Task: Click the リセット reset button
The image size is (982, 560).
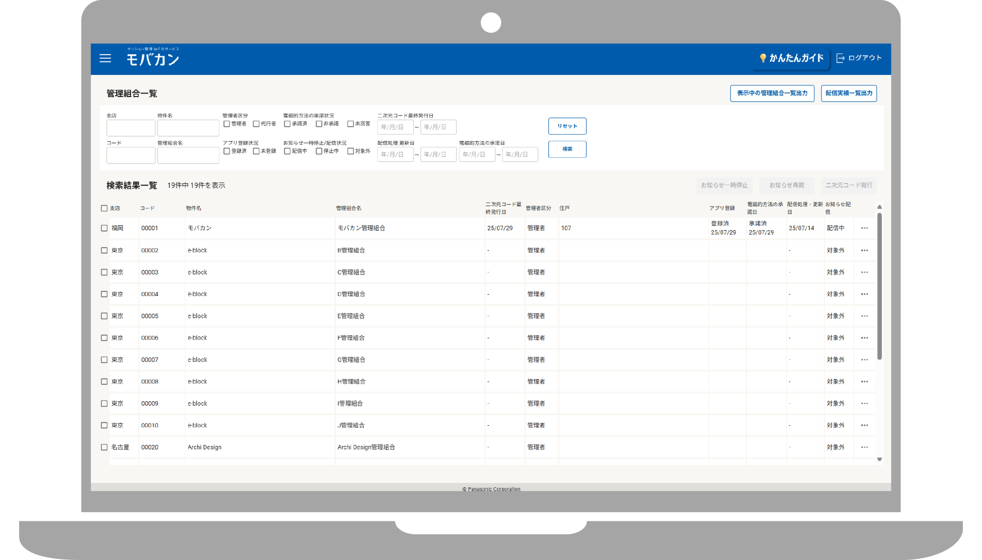Action: pos(567,126)
